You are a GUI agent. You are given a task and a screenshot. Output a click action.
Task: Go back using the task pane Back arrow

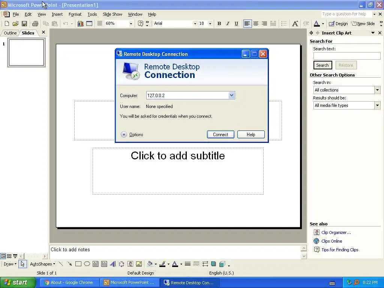311,33
